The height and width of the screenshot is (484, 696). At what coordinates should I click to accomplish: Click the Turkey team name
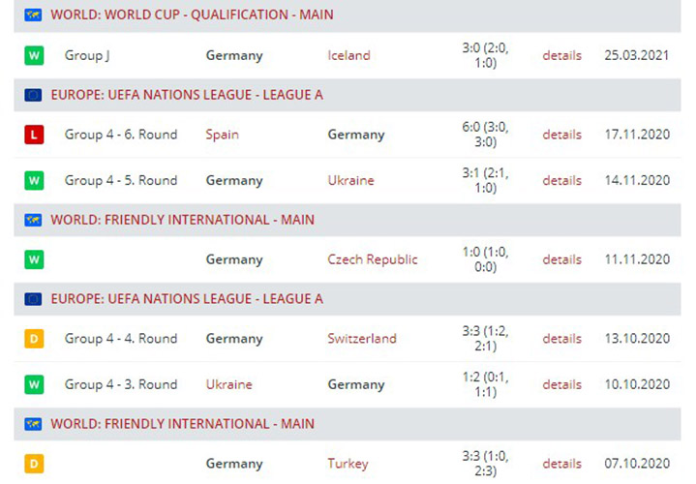point(348,464)
